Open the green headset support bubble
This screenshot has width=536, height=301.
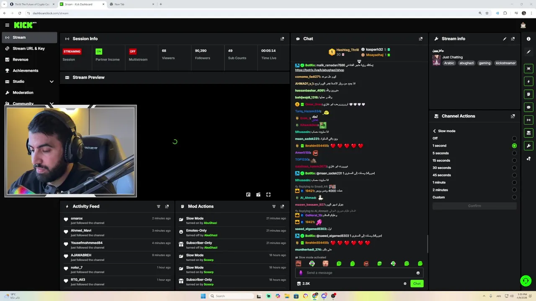526,281
